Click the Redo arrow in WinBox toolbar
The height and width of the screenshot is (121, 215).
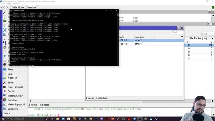point(7,7)
